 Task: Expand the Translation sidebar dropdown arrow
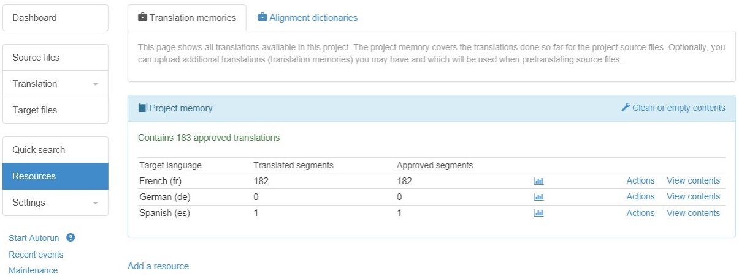96,84
